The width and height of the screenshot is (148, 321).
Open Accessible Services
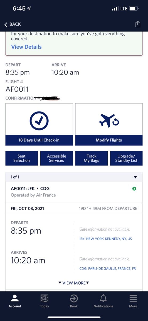pyautogui.click(x=57, y=158)
